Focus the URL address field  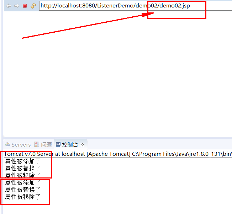[136, 6]
